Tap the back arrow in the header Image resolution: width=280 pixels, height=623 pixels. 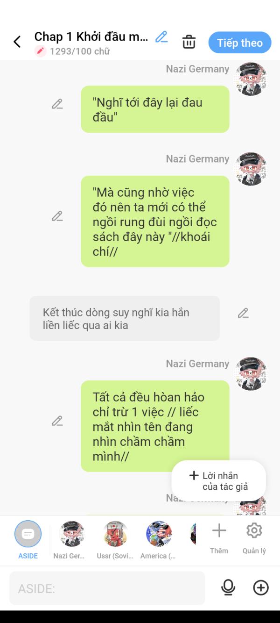pos(17,42)
